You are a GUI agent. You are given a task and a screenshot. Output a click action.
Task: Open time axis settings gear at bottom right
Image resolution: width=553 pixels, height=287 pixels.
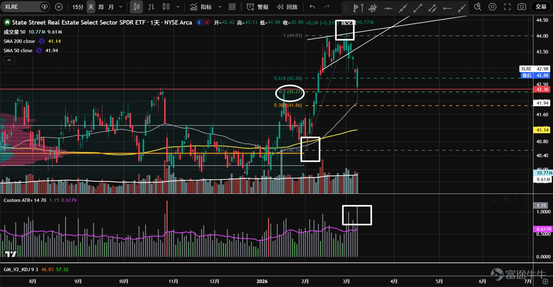tap(545, 281)
